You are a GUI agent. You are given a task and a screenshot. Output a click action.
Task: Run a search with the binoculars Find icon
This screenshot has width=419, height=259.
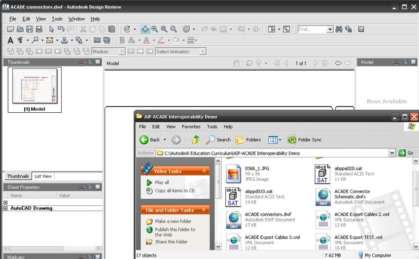point(339,29)
